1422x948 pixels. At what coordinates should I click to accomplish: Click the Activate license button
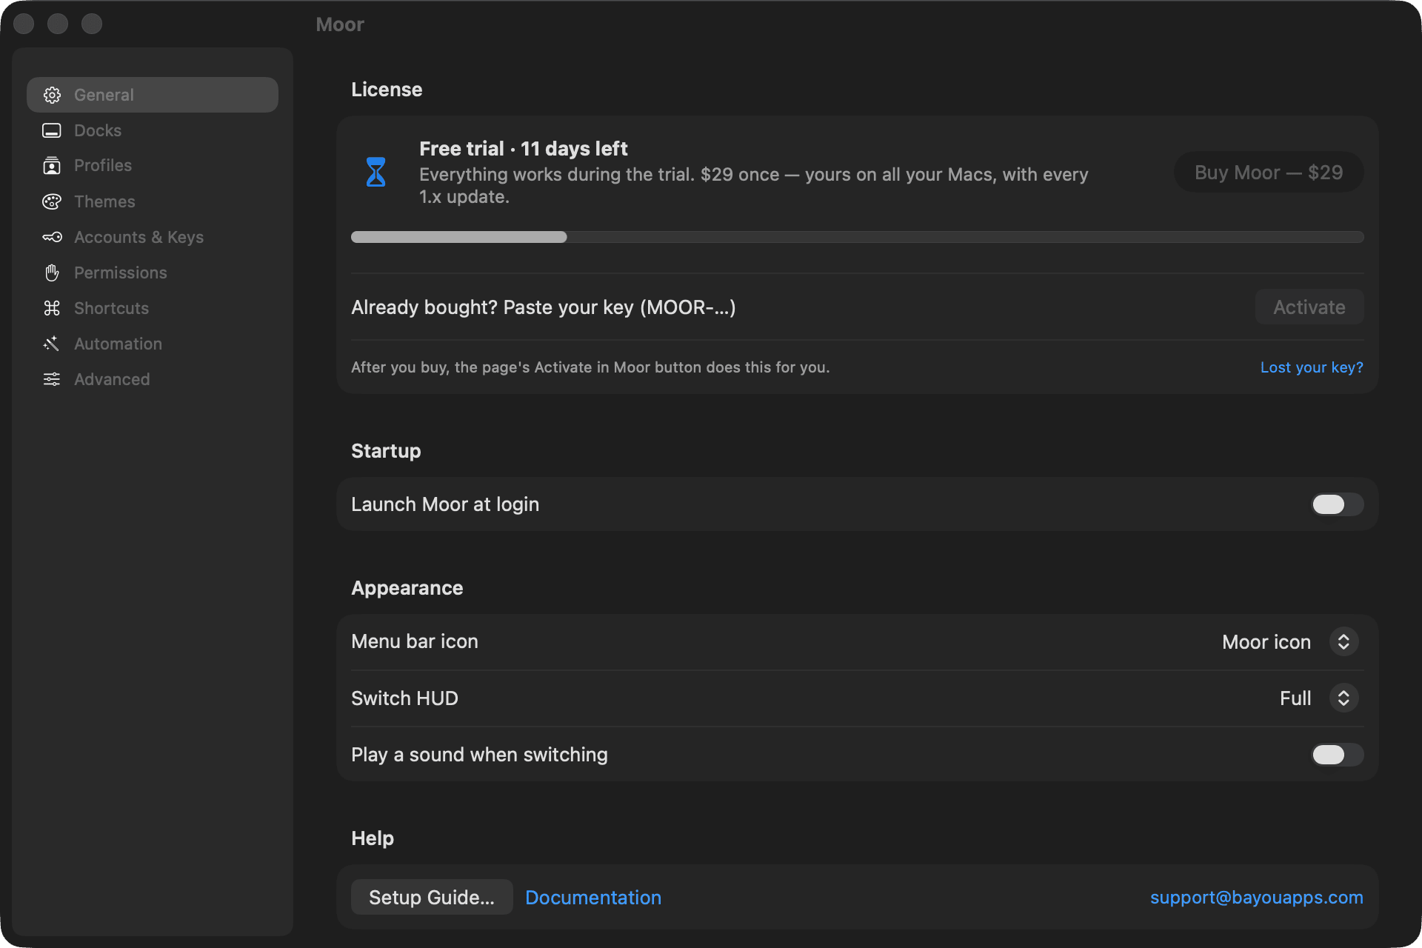[x=1309, y=307]
